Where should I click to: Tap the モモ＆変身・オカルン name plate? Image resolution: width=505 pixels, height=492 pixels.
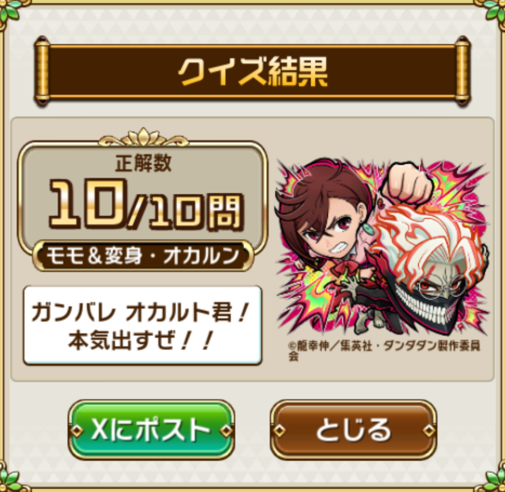(143, 256)
